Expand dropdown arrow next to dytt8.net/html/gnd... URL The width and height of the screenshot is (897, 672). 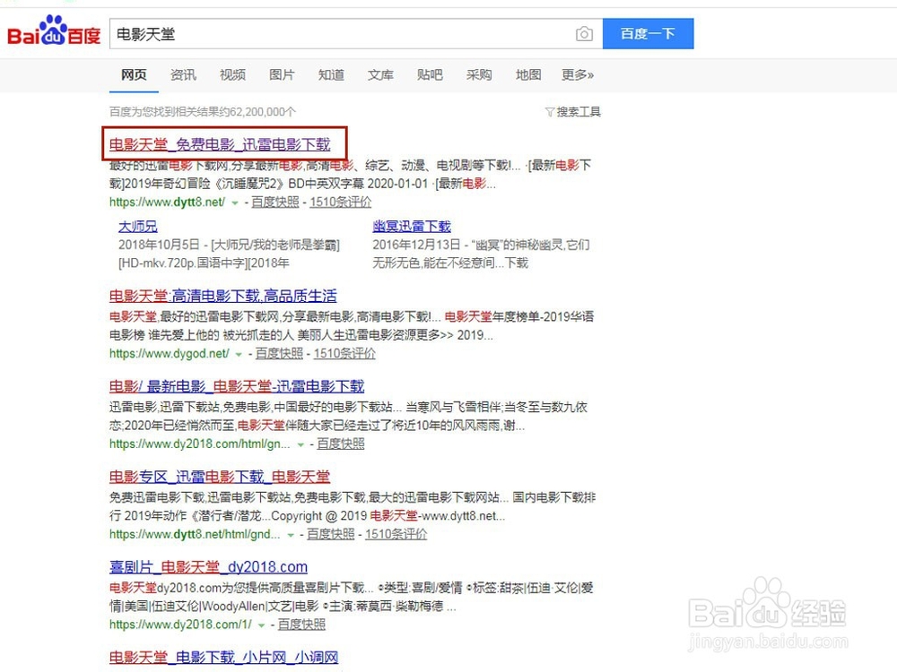click(x=291, y=535)
